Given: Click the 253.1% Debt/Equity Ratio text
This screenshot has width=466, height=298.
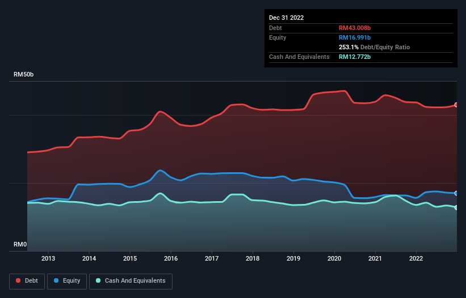Looking at the screenshot, I should (x=374, y=47).
